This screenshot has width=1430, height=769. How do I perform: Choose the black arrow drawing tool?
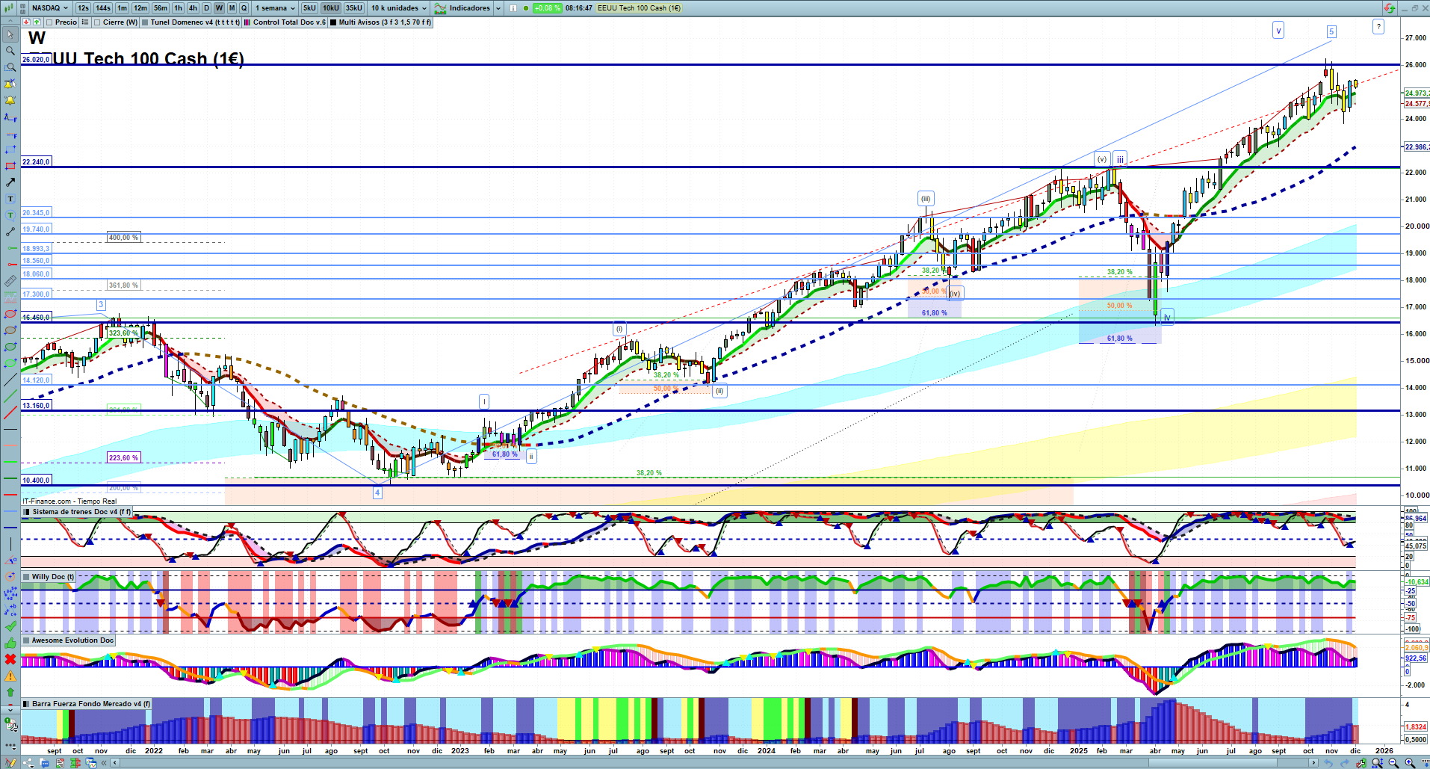click(x=10, y=182)
